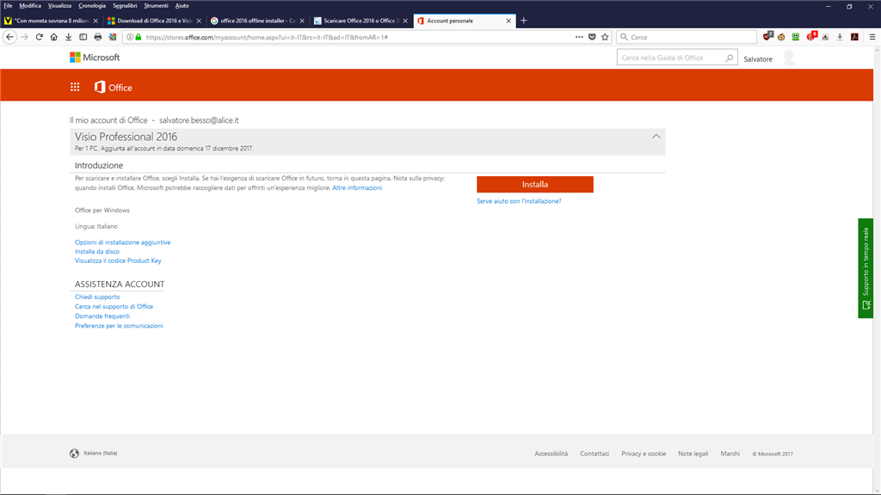
Task: Open downloads icon left of the address bar
Action: (69, 37)
